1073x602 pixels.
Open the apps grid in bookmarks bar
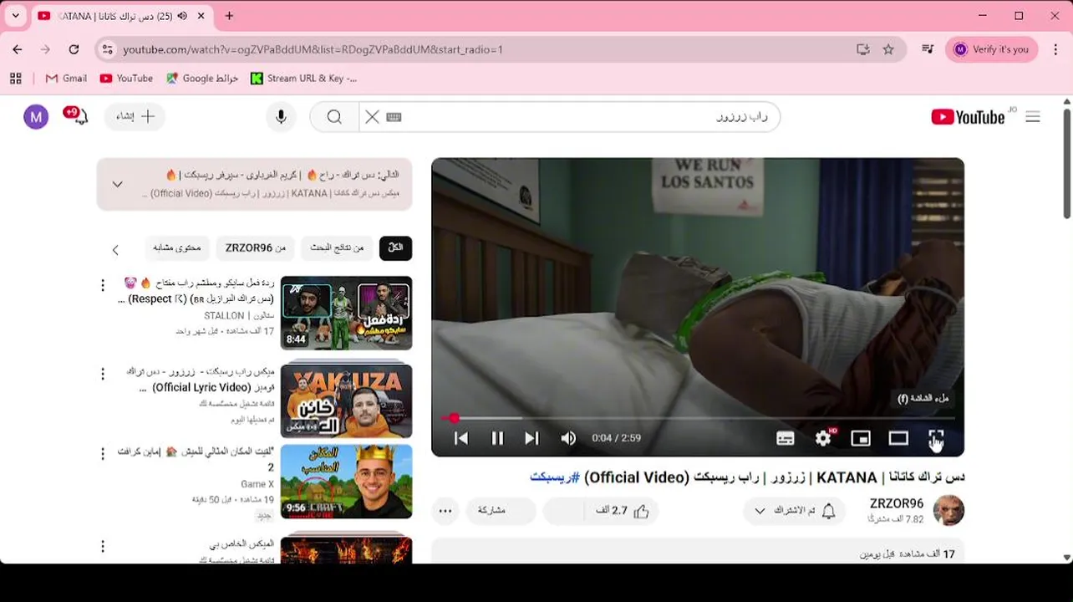click(16, 79)
